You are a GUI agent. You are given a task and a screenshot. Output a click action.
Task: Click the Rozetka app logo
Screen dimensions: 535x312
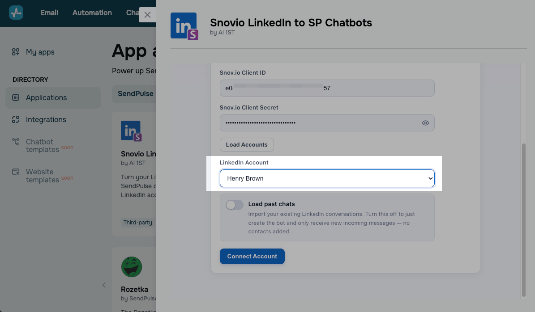pos(131,267)
